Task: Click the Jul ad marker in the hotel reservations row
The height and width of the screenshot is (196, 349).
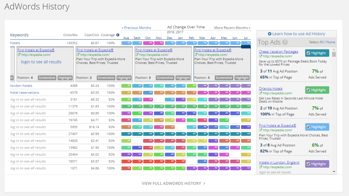Action: [x=246, y=93]
